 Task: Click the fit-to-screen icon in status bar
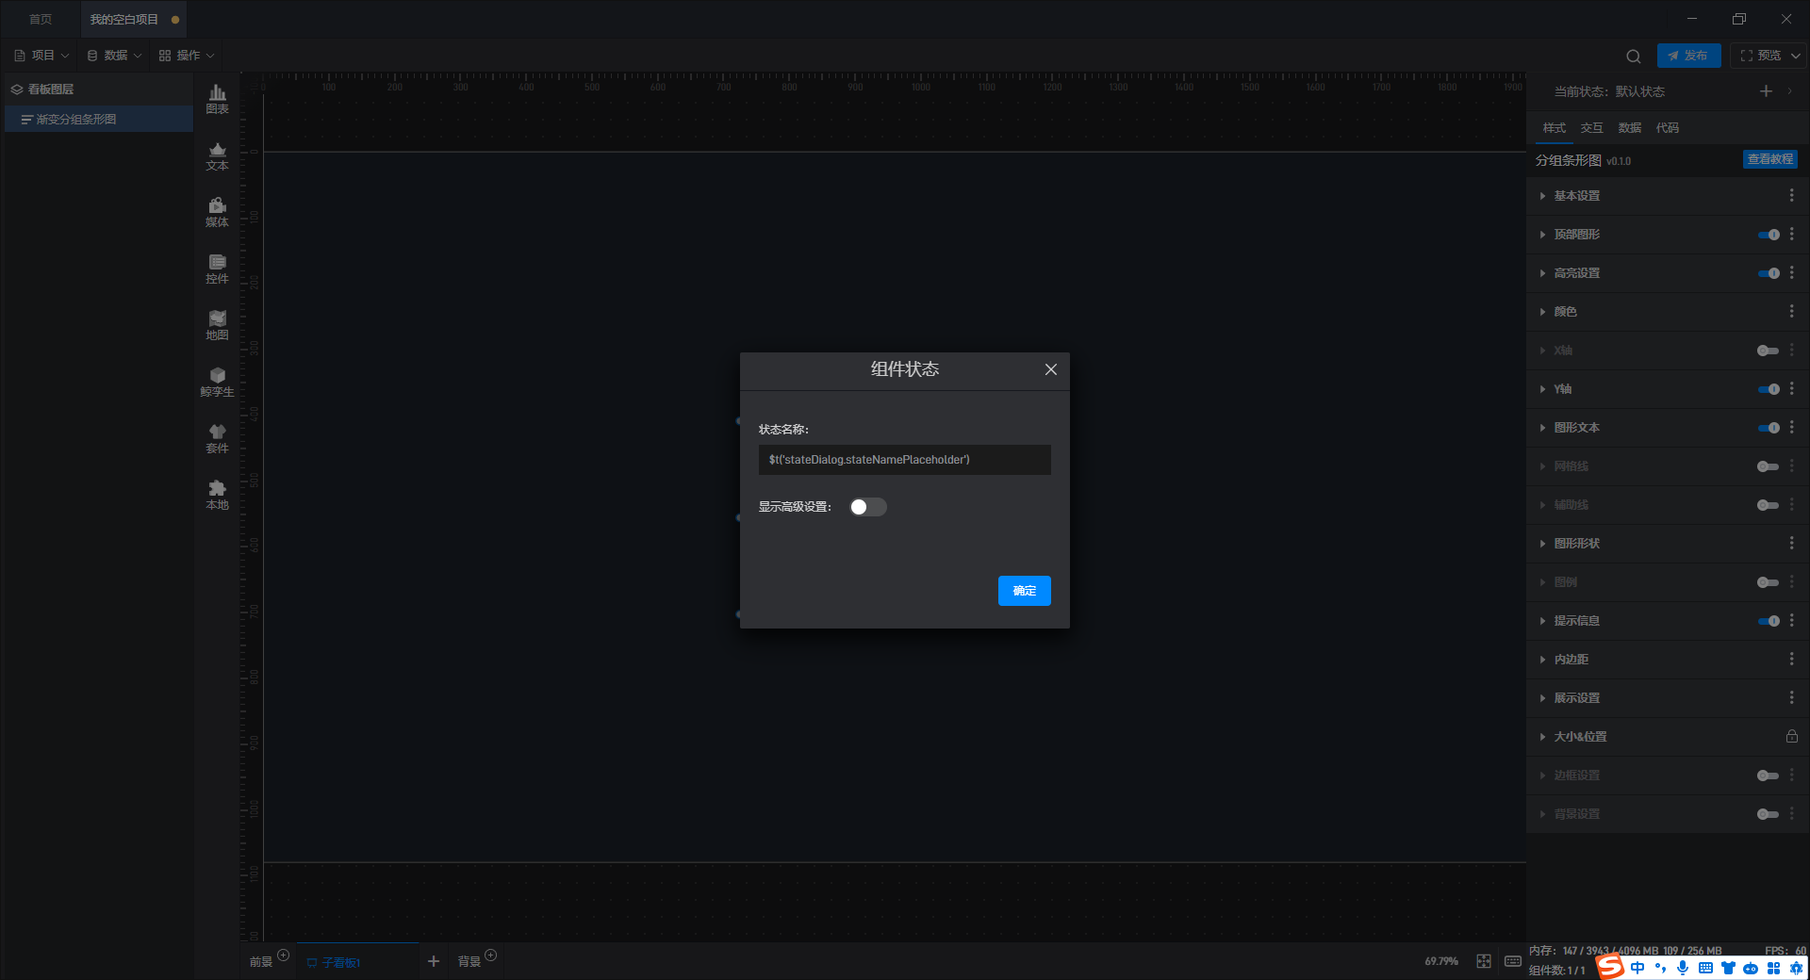pos(1484,961)
